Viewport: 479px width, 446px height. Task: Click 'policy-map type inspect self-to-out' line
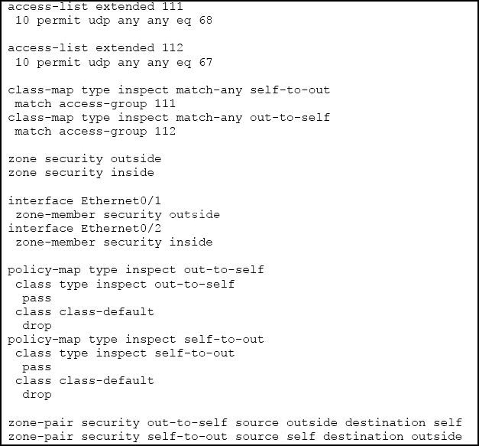[x=136, y=340]
